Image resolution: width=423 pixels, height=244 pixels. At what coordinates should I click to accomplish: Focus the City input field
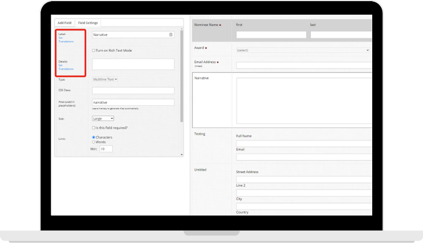pos(304,206)
